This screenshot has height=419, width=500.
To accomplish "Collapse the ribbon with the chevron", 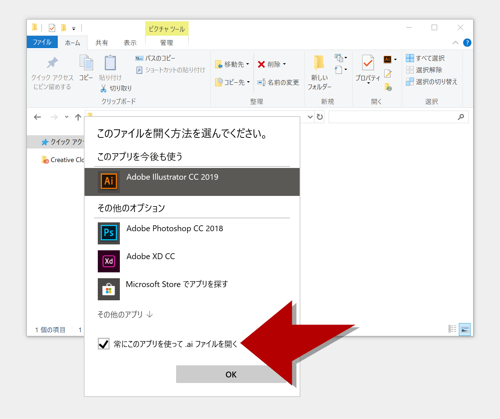I will pyautogui.click(x=455, y=43).
